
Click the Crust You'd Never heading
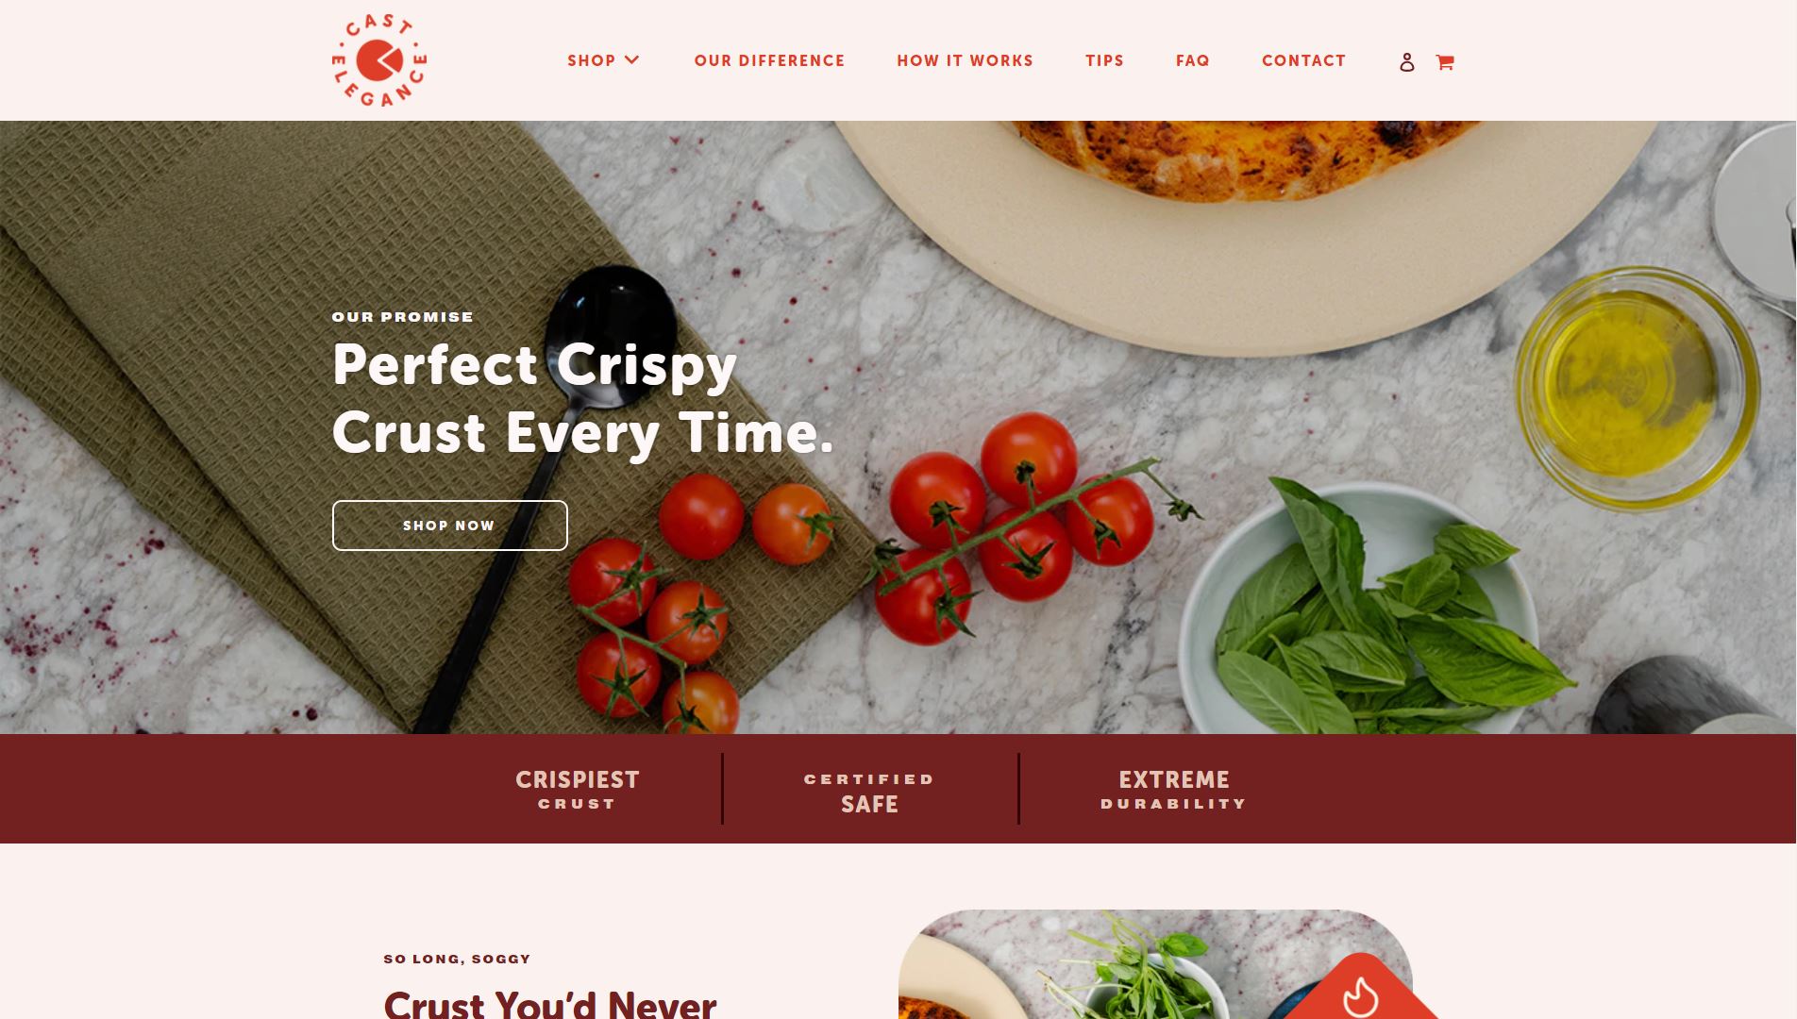(x=550, y=1003)
